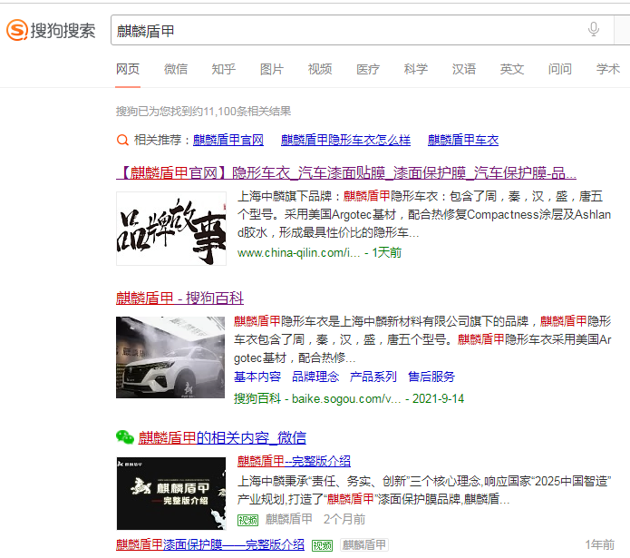
Task: Open the 品牌理念 sublink
Action: point(315,377)
